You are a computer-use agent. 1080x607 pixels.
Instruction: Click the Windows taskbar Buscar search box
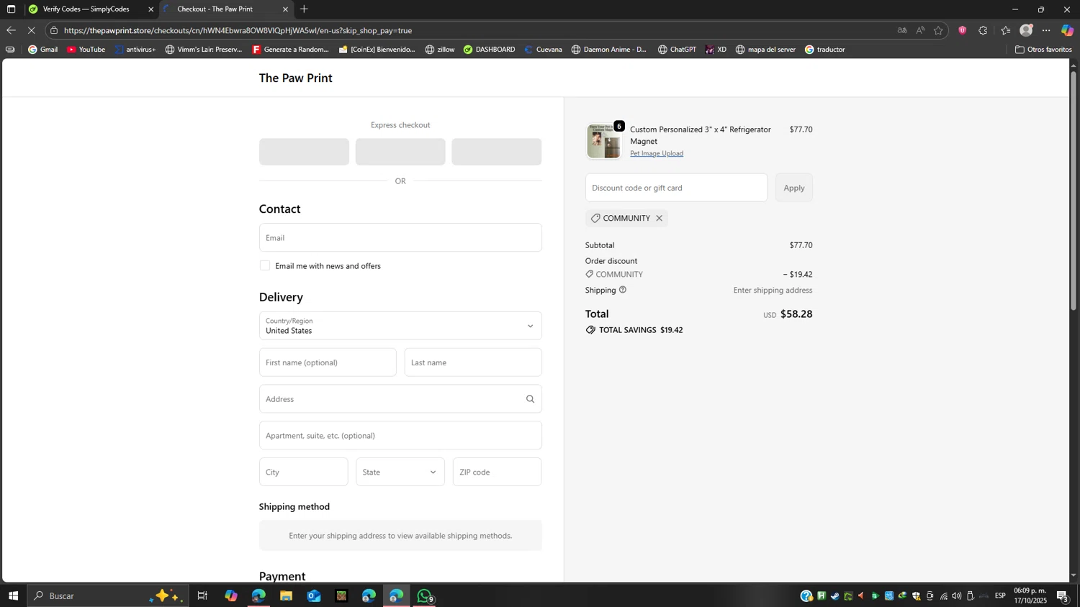pyautogui.click(x=108, y=595)
